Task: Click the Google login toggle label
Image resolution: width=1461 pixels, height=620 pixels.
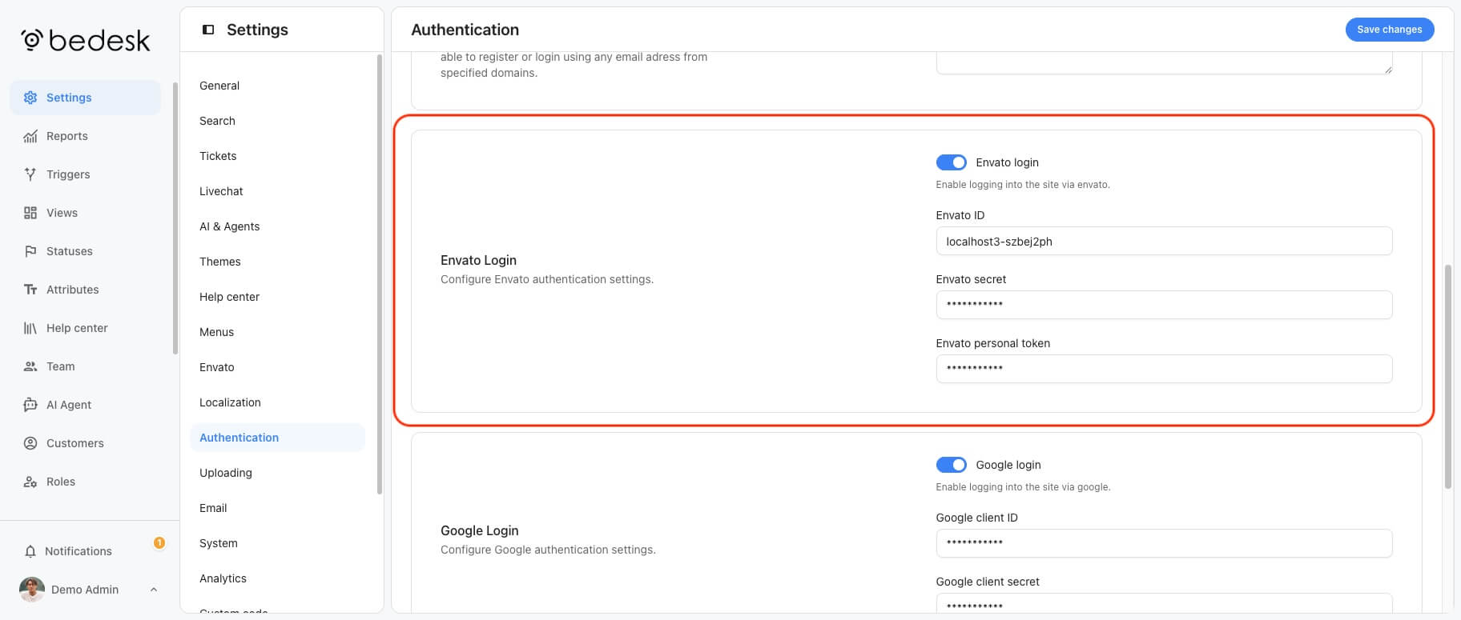Action: tap(1008, 465)
